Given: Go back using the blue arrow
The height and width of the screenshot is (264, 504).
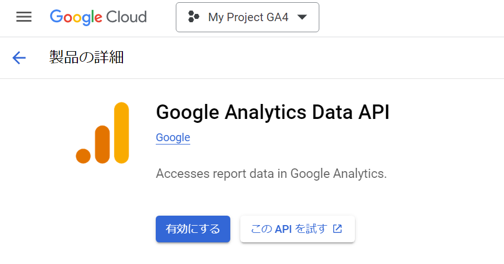Looking at the screenshot, I should (x=19, y=57).
